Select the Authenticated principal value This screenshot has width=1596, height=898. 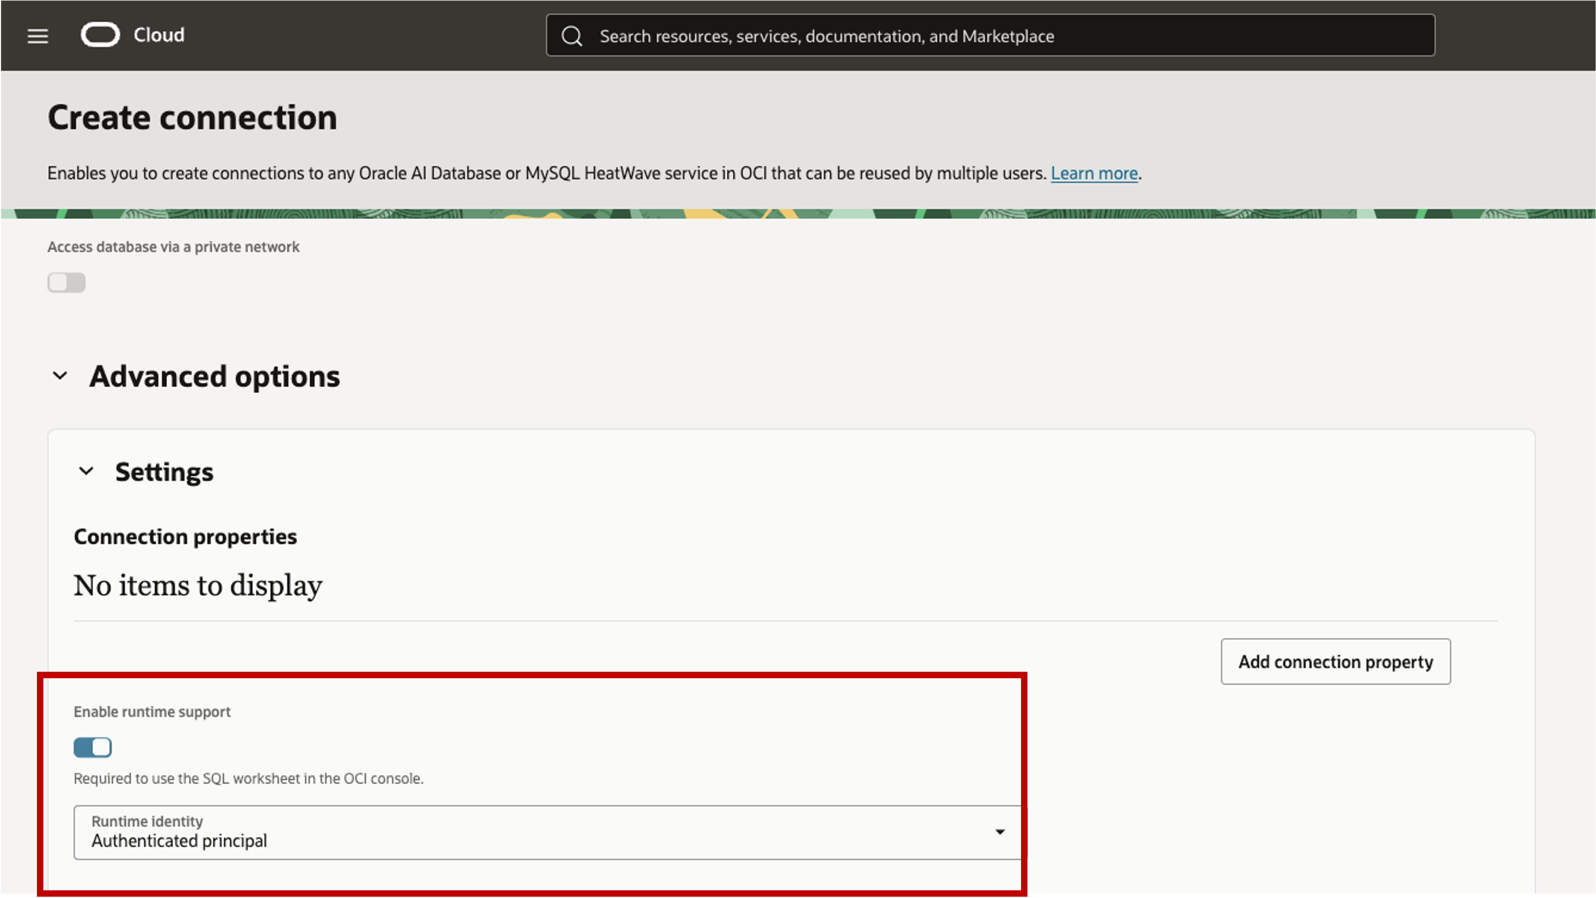(179, 841)
